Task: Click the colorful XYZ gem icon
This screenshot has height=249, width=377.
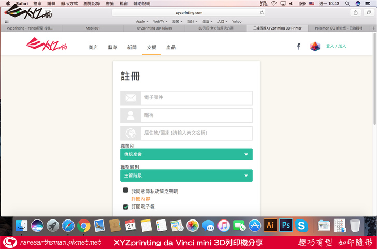Action: coord(315,47)
